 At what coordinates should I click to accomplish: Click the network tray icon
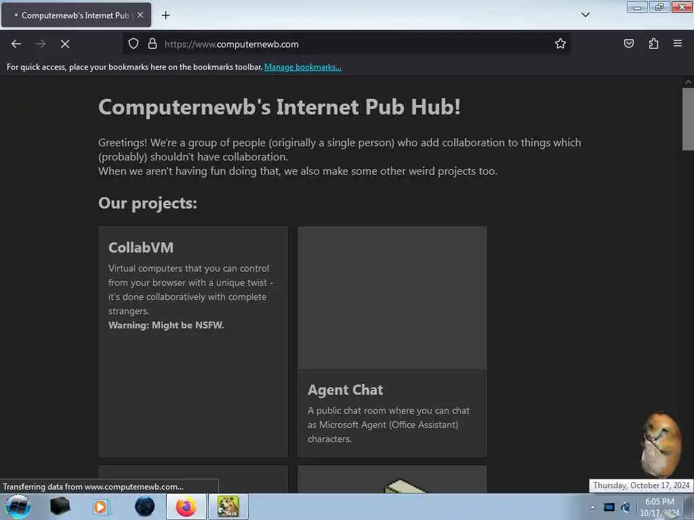[626, 507]
